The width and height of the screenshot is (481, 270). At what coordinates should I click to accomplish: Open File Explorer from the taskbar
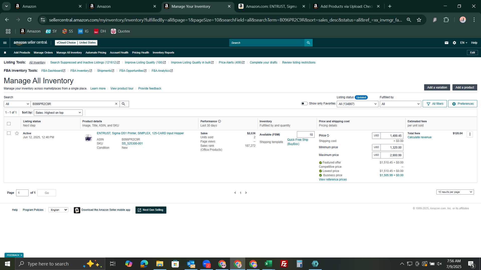[x=160, y=264]
